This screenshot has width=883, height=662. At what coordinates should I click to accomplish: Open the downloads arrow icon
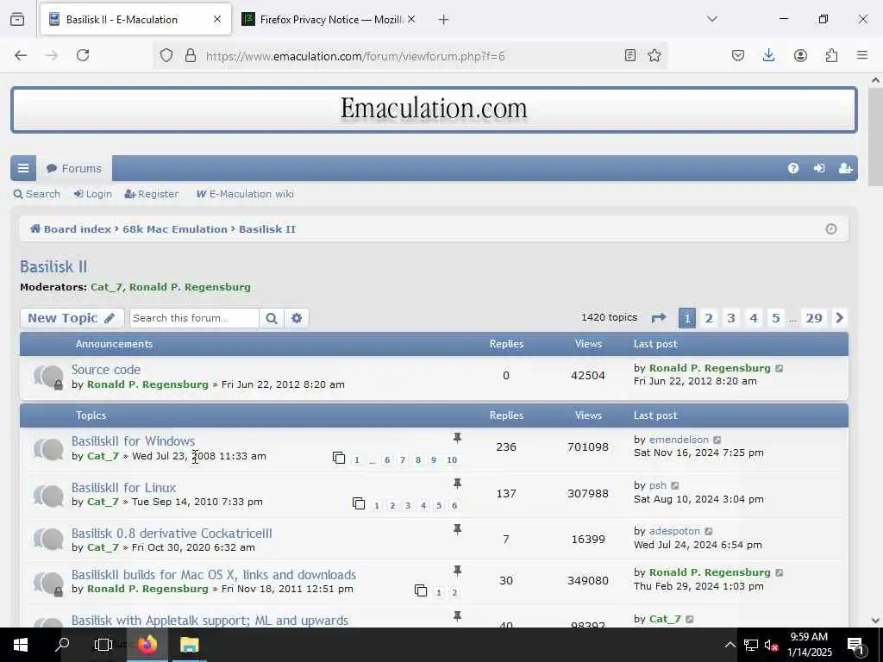768,55
